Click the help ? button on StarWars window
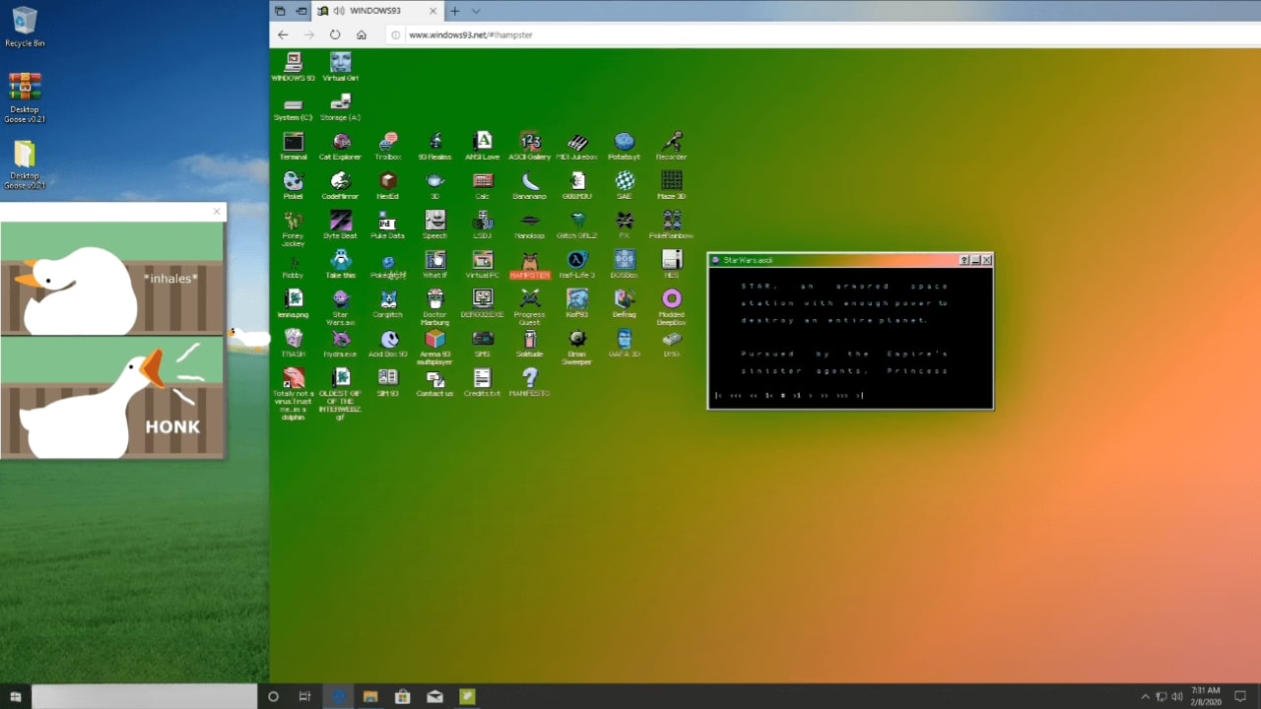1261x709 pixels. tap(964, 260)
